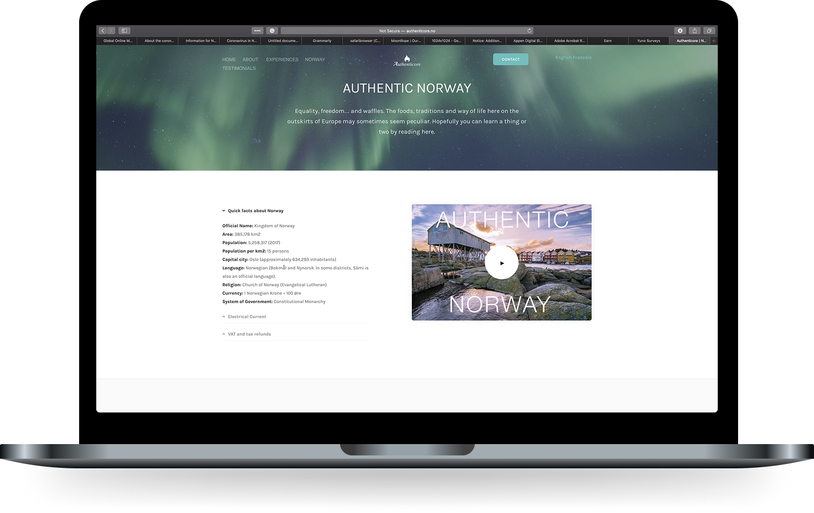Toggle the Safari sidebar
The width and height of the screenshot is (814, 513).
click(x=124, y=31)
